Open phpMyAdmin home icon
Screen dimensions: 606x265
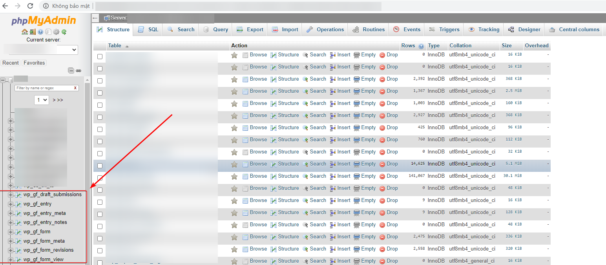pos(24,32)
